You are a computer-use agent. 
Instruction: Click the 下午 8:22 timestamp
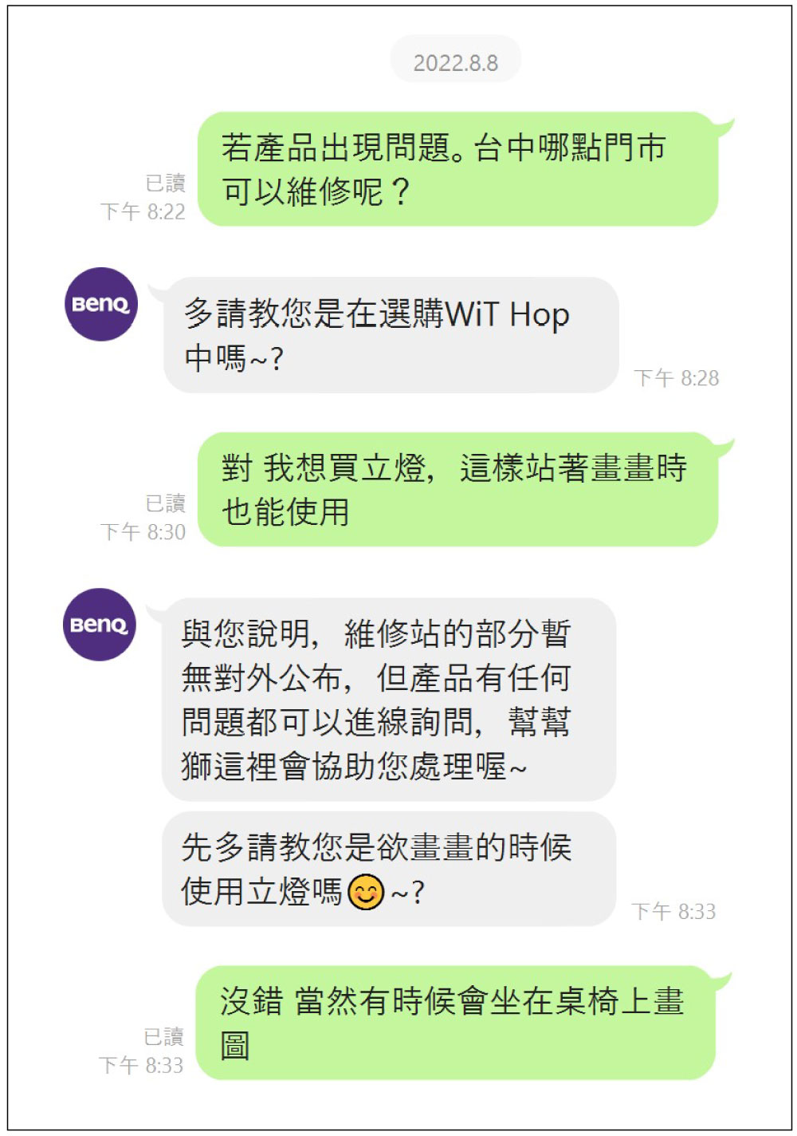click(143, 211)
